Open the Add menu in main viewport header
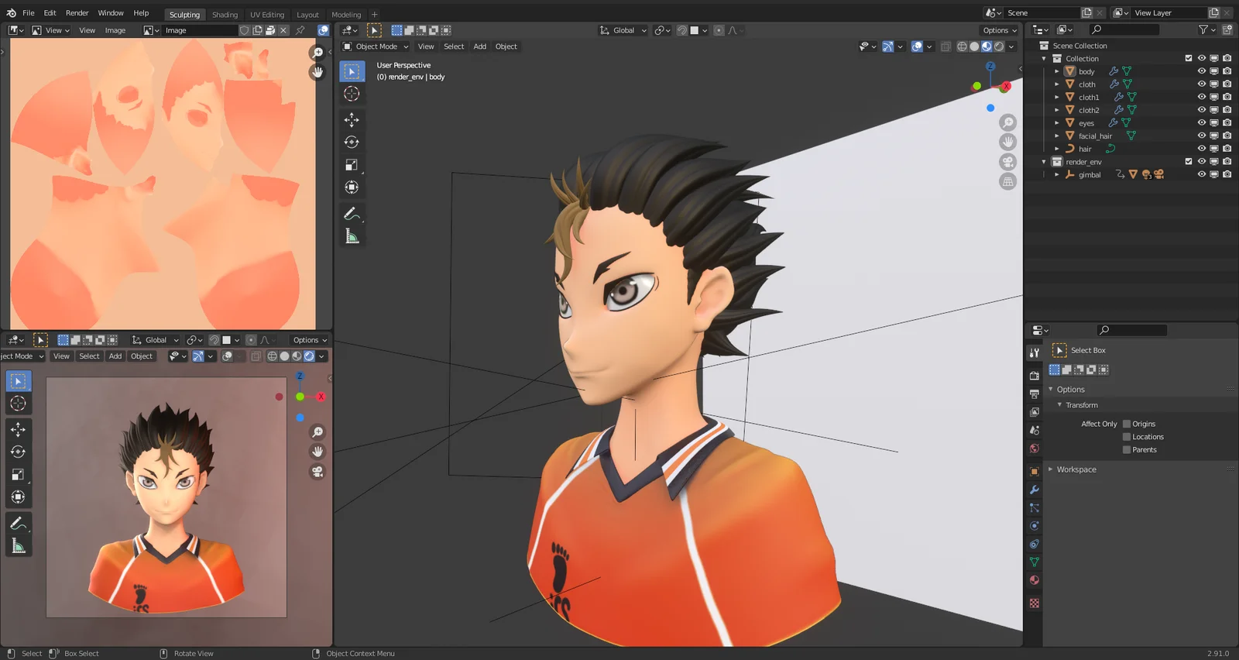 point(480,46)
